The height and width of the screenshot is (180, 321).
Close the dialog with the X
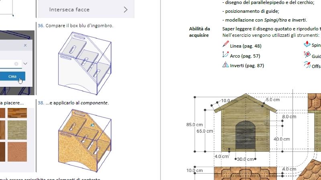25,45
